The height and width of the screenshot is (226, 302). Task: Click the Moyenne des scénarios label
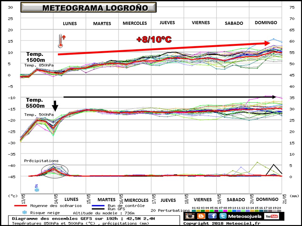pos(56,206)
